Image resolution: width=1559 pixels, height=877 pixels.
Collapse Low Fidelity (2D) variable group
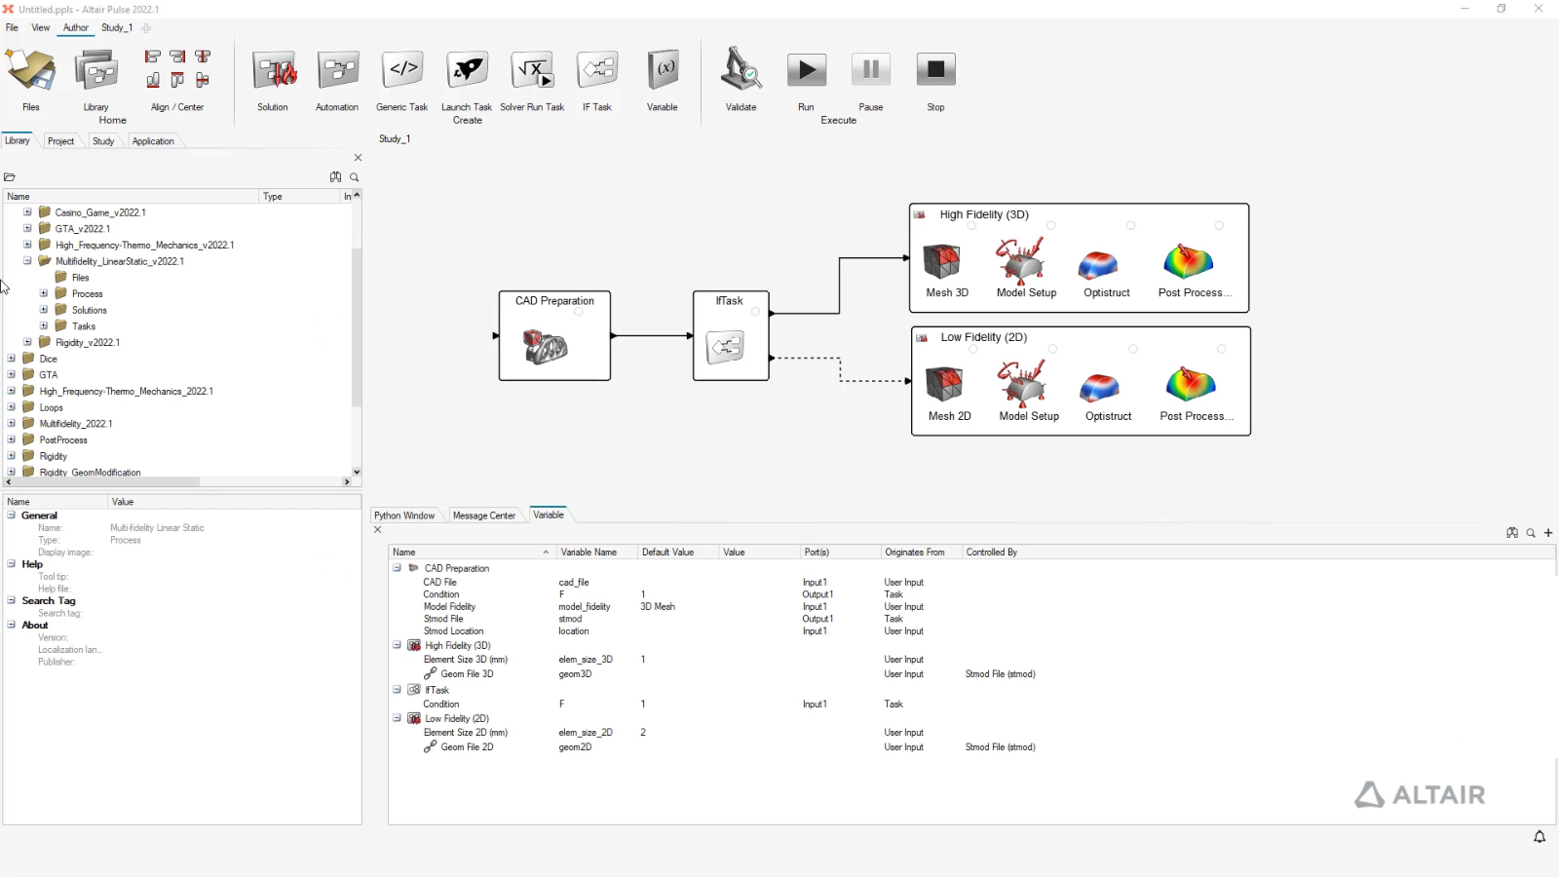point(397,718)
